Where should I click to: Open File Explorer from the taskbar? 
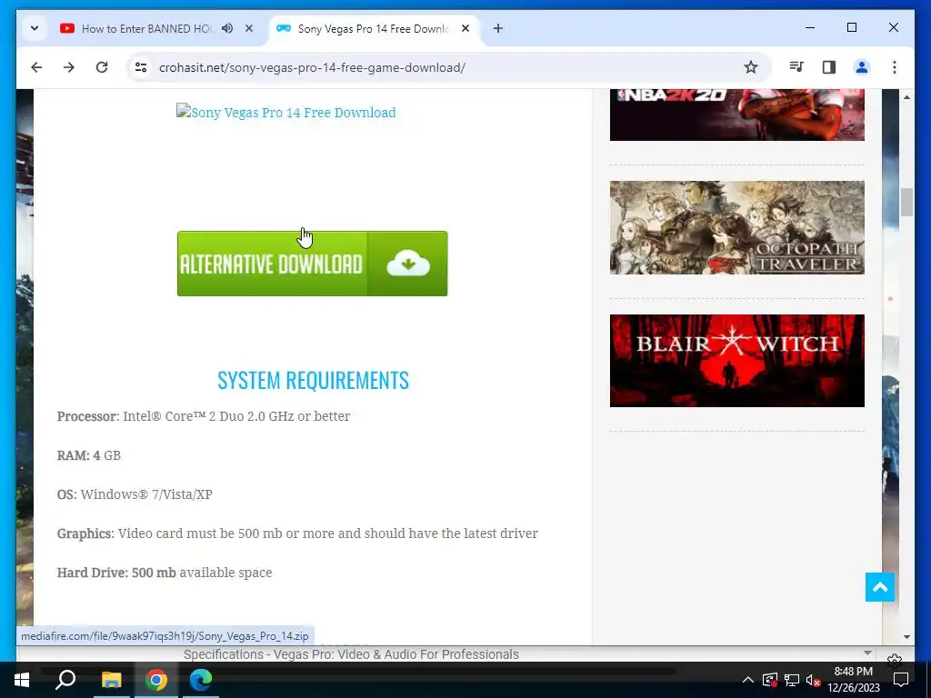111,680
